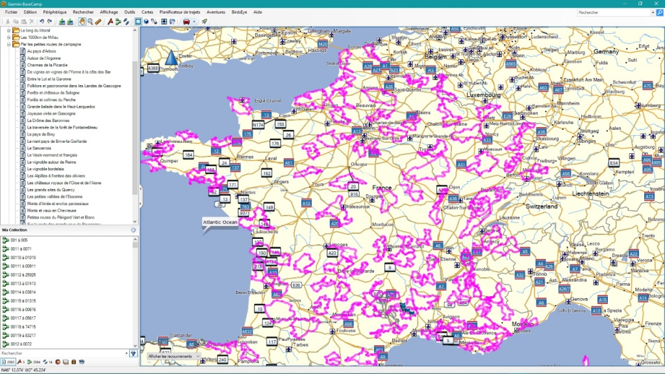Open the Planificateur de trajets menu
This screenshot has width=665, height=374.
click(x=180, y=12)
